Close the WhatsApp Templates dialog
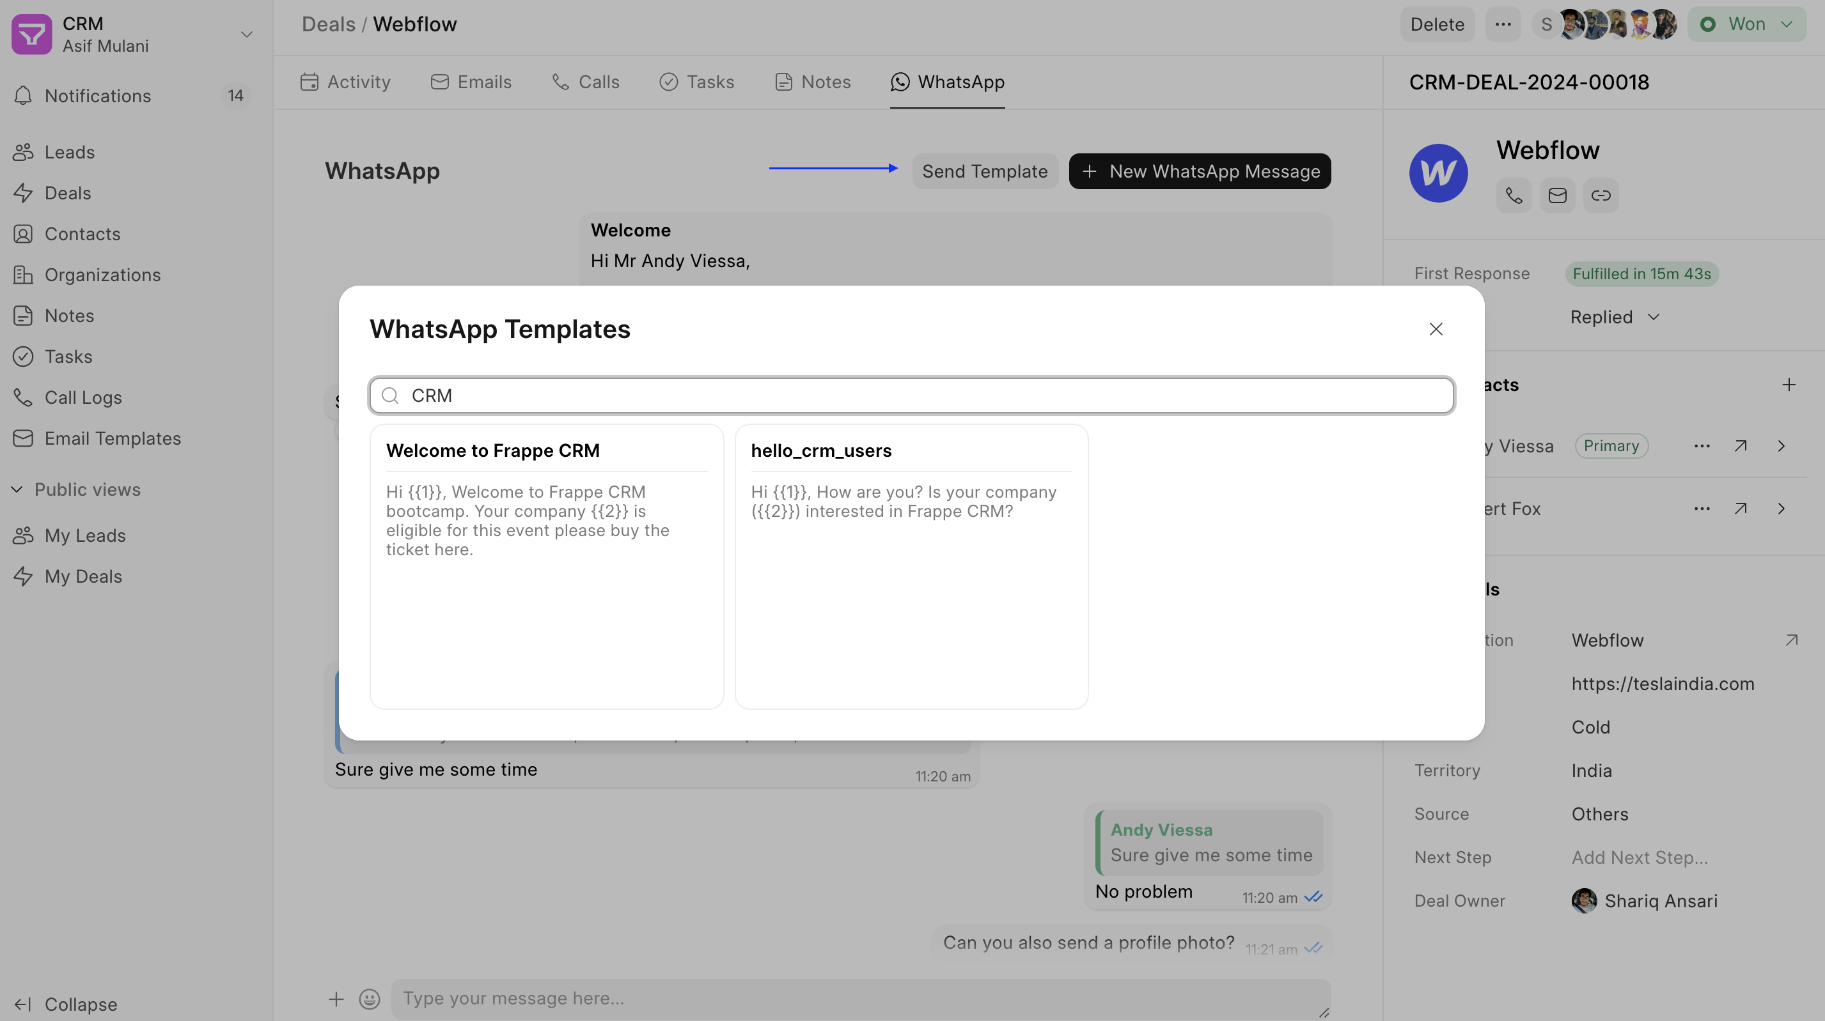This screenshot has width=1825, height=1021. (1436, 329)
